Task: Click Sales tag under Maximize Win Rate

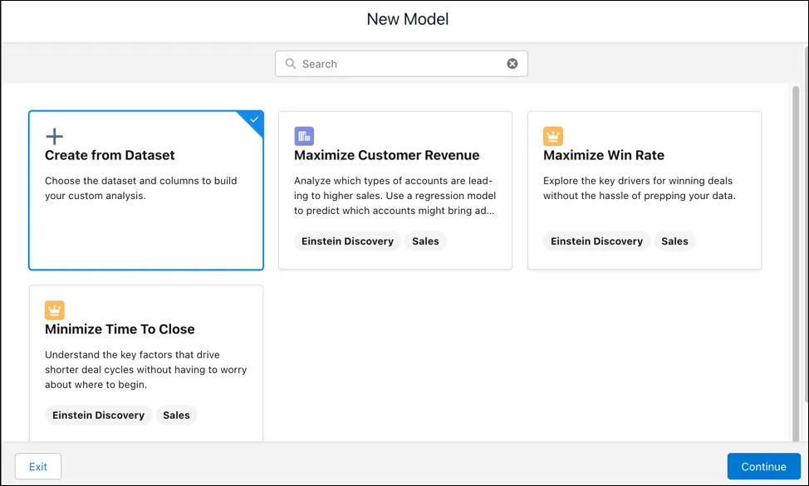Action: tap(674, 241)
